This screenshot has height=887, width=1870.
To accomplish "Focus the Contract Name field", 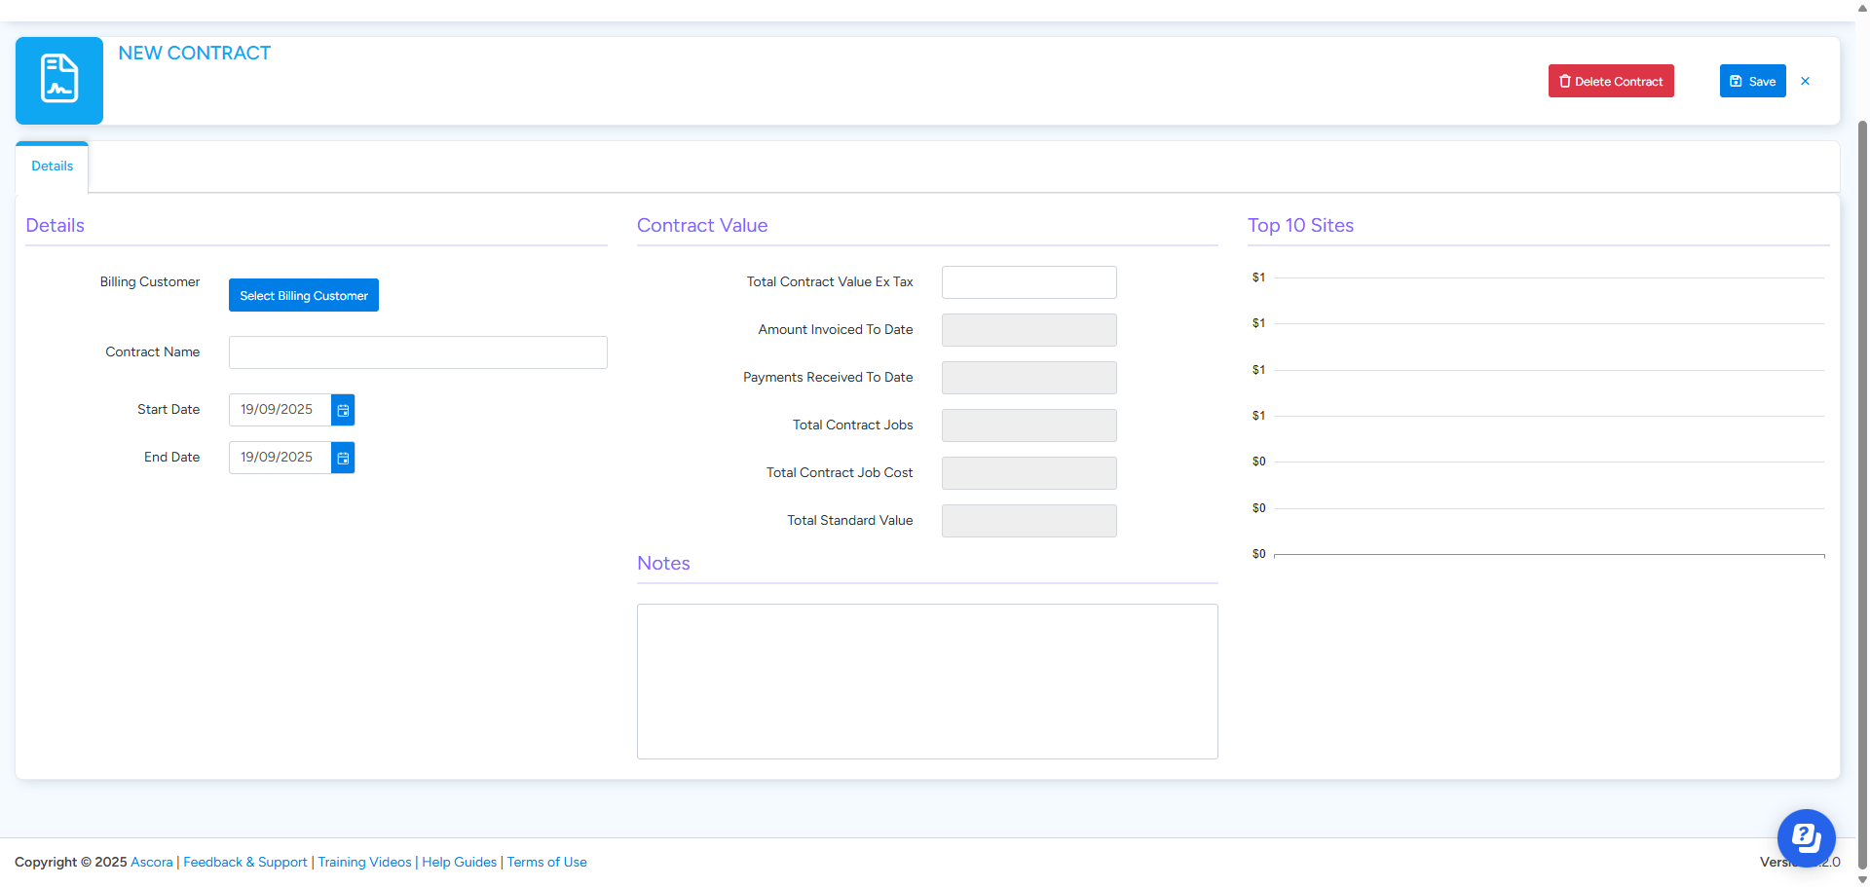I will coord(418,352).
